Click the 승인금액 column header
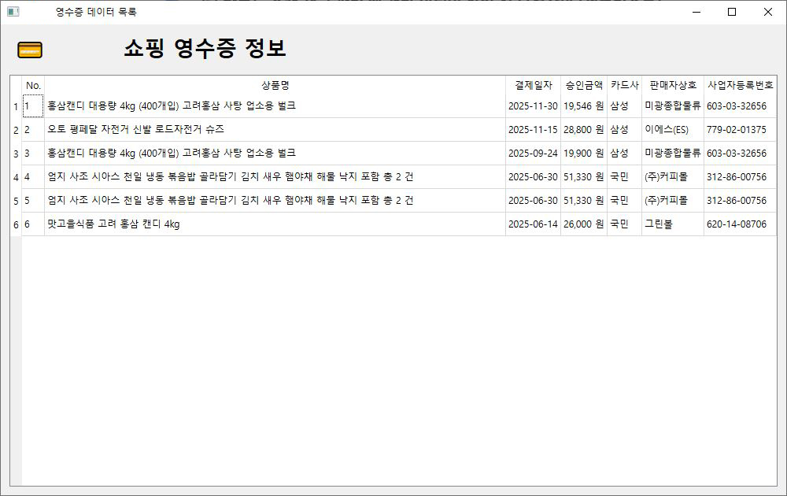787x496 pixels. [583, 85]
